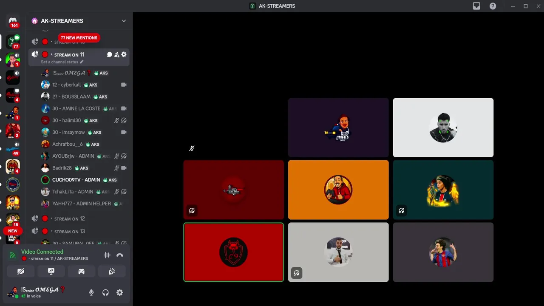Image resolution: width=544 pixels, height=306 pixels.
Task: Focus the Police OMEGA avatar video tile
Action: click(x=338, y=127)
